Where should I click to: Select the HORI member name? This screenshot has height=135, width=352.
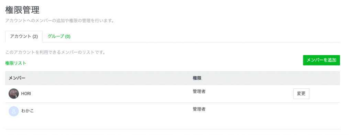click(x=26, y=94)
